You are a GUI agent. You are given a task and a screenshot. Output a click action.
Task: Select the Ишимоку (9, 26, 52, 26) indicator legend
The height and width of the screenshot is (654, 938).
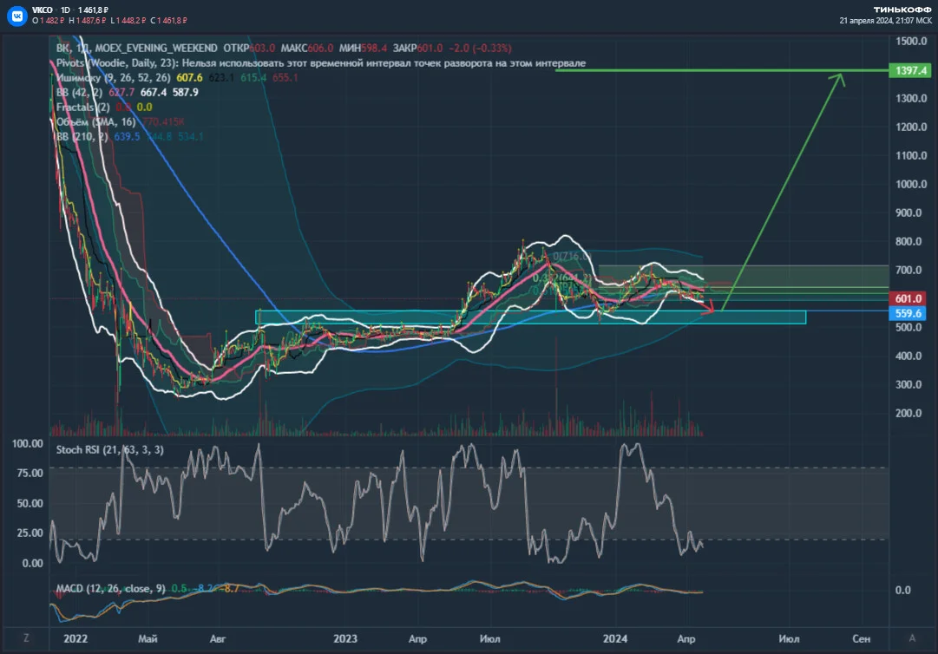(x=177, y=78)
